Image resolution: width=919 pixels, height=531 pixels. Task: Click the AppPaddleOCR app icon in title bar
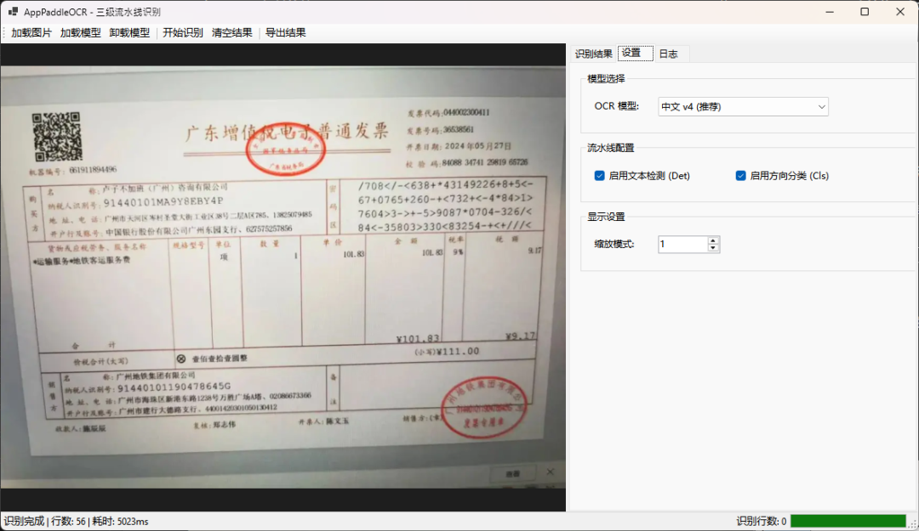13,12
